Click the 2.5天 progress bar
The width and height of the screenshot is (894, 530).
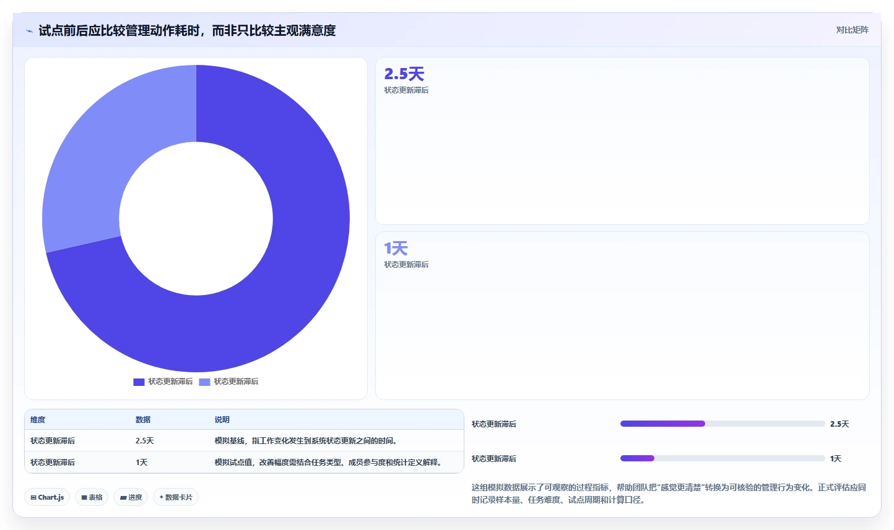click(x=723, y=424)
